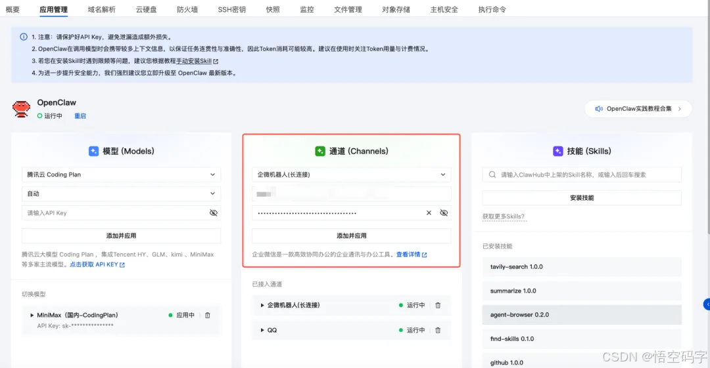Click the blue Models panel icon
The height and width of the screenshot is (368, 710).
tap(94, 151)
